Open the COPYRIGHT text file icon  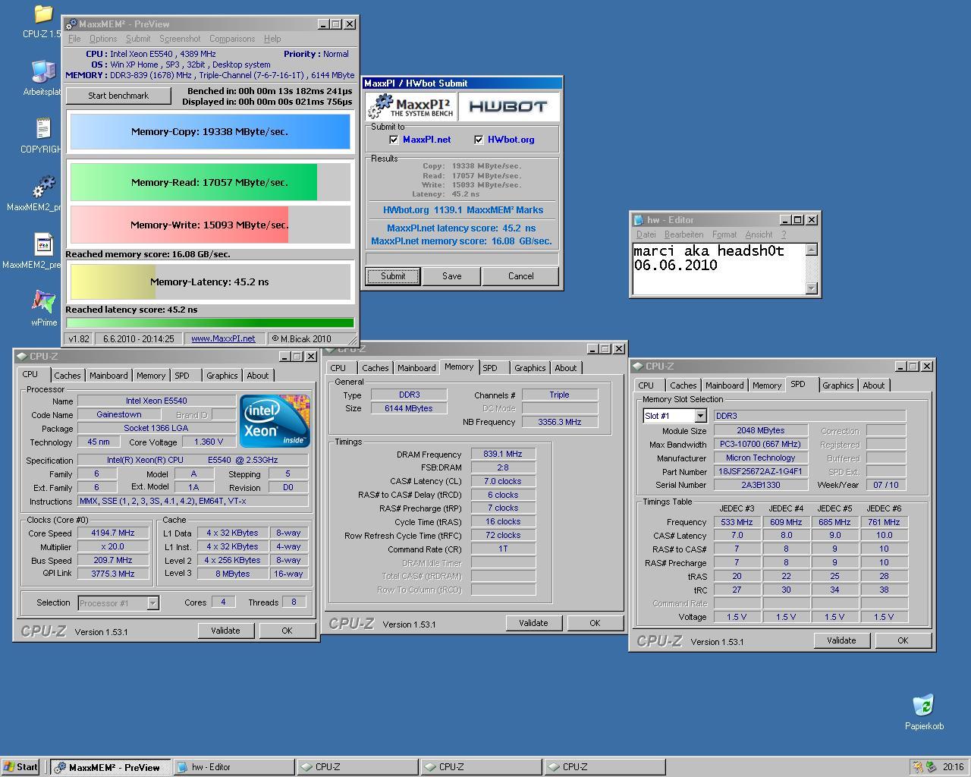coord(43,129)
